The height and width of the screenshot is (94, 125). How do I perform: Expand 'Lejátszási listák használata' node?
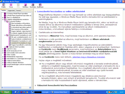(x=5, y=47)
